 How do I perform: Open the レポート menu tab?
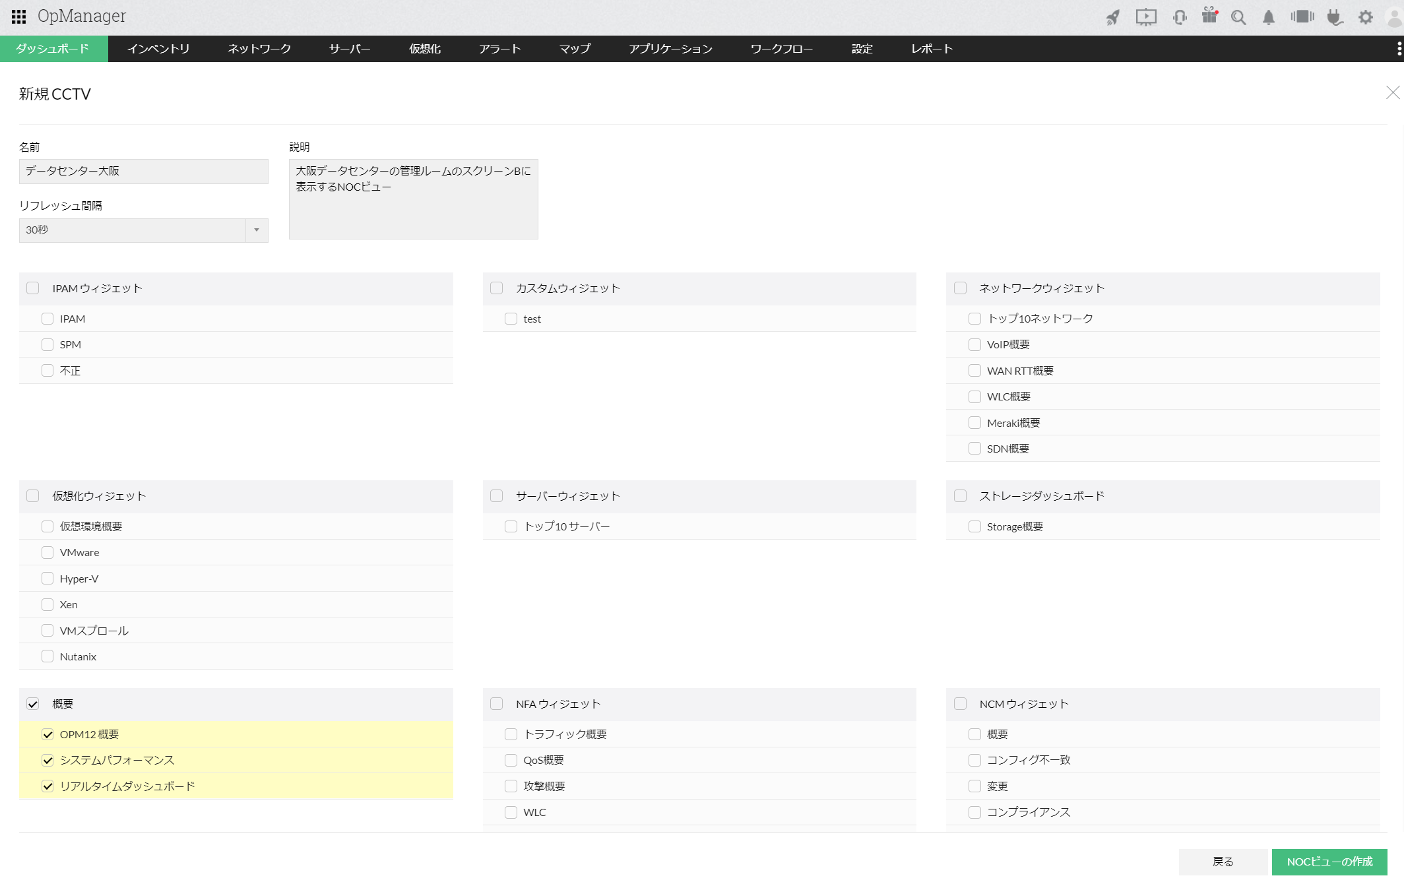click(932, 49)
